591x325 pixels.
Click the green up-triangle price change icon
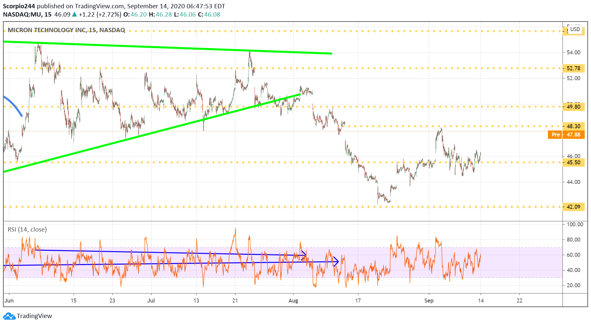pyautogui.click(x=75, y=15)
